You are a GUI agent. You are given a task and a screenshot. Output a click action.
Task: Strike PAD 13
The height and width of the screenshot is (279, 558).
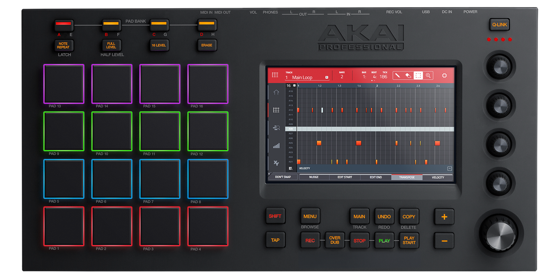64,84
